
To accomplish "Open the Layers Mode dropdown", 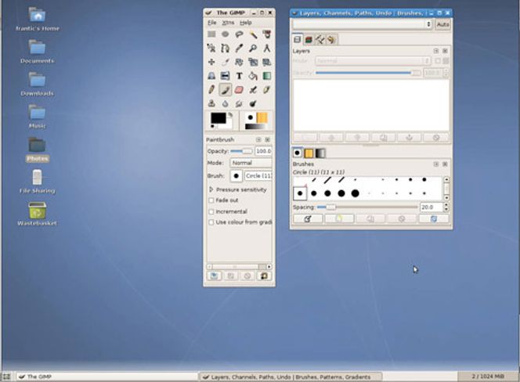I will click(373, 61).
